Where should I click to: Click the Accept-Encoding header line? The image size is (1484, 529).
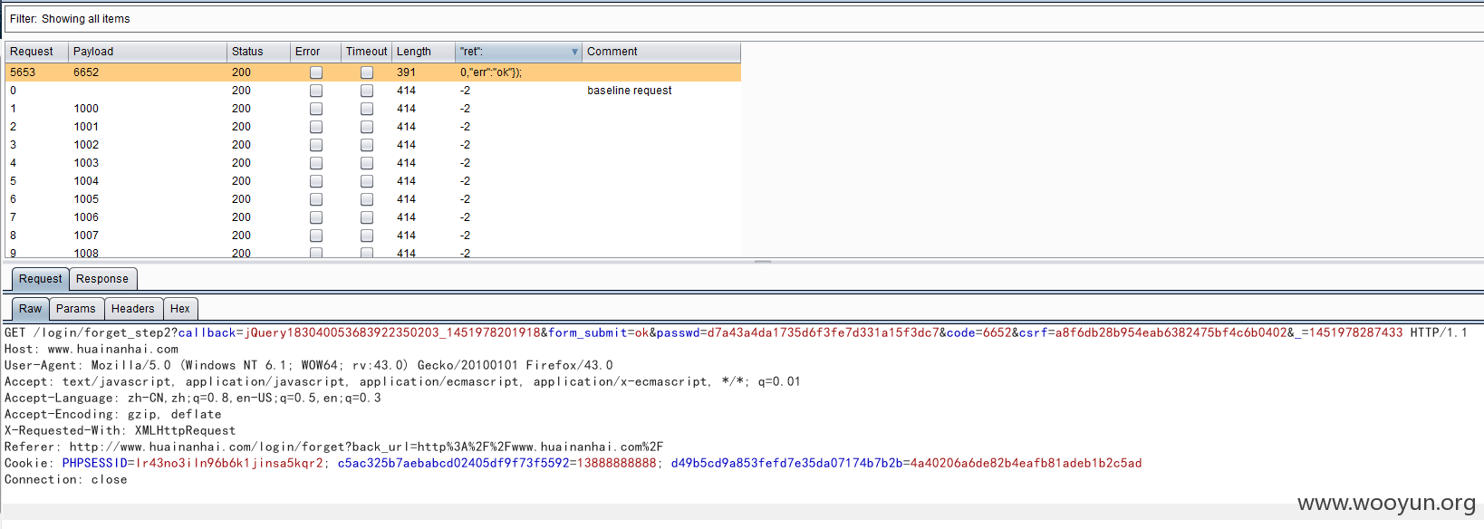tap(113, 414)
